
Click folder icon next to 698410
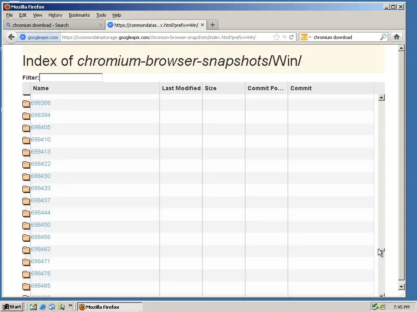click(26, 140)
